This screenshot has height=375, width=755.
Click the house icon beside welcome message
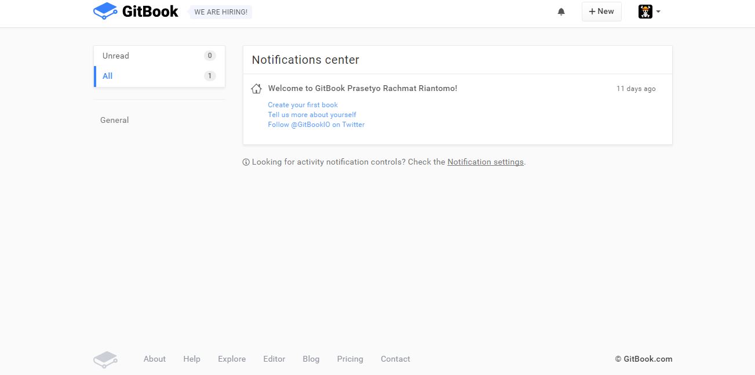coord(257,89)
